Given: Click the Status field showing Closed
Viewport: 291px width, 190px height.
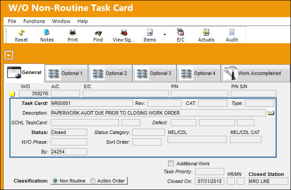Looking at the screenshot, I should [69, 132].
